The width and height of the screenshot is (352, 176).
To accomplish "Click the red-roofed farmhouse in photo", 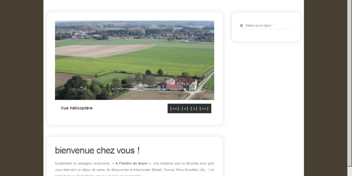I will (179, 84).
